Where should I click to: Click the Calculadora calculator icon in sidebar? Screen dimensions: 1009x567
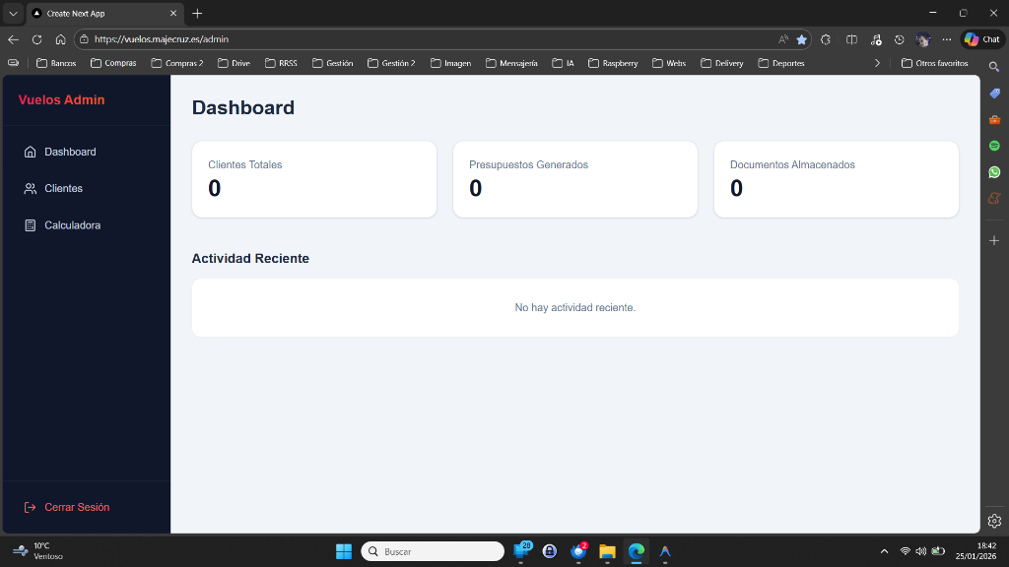[31, 225]
